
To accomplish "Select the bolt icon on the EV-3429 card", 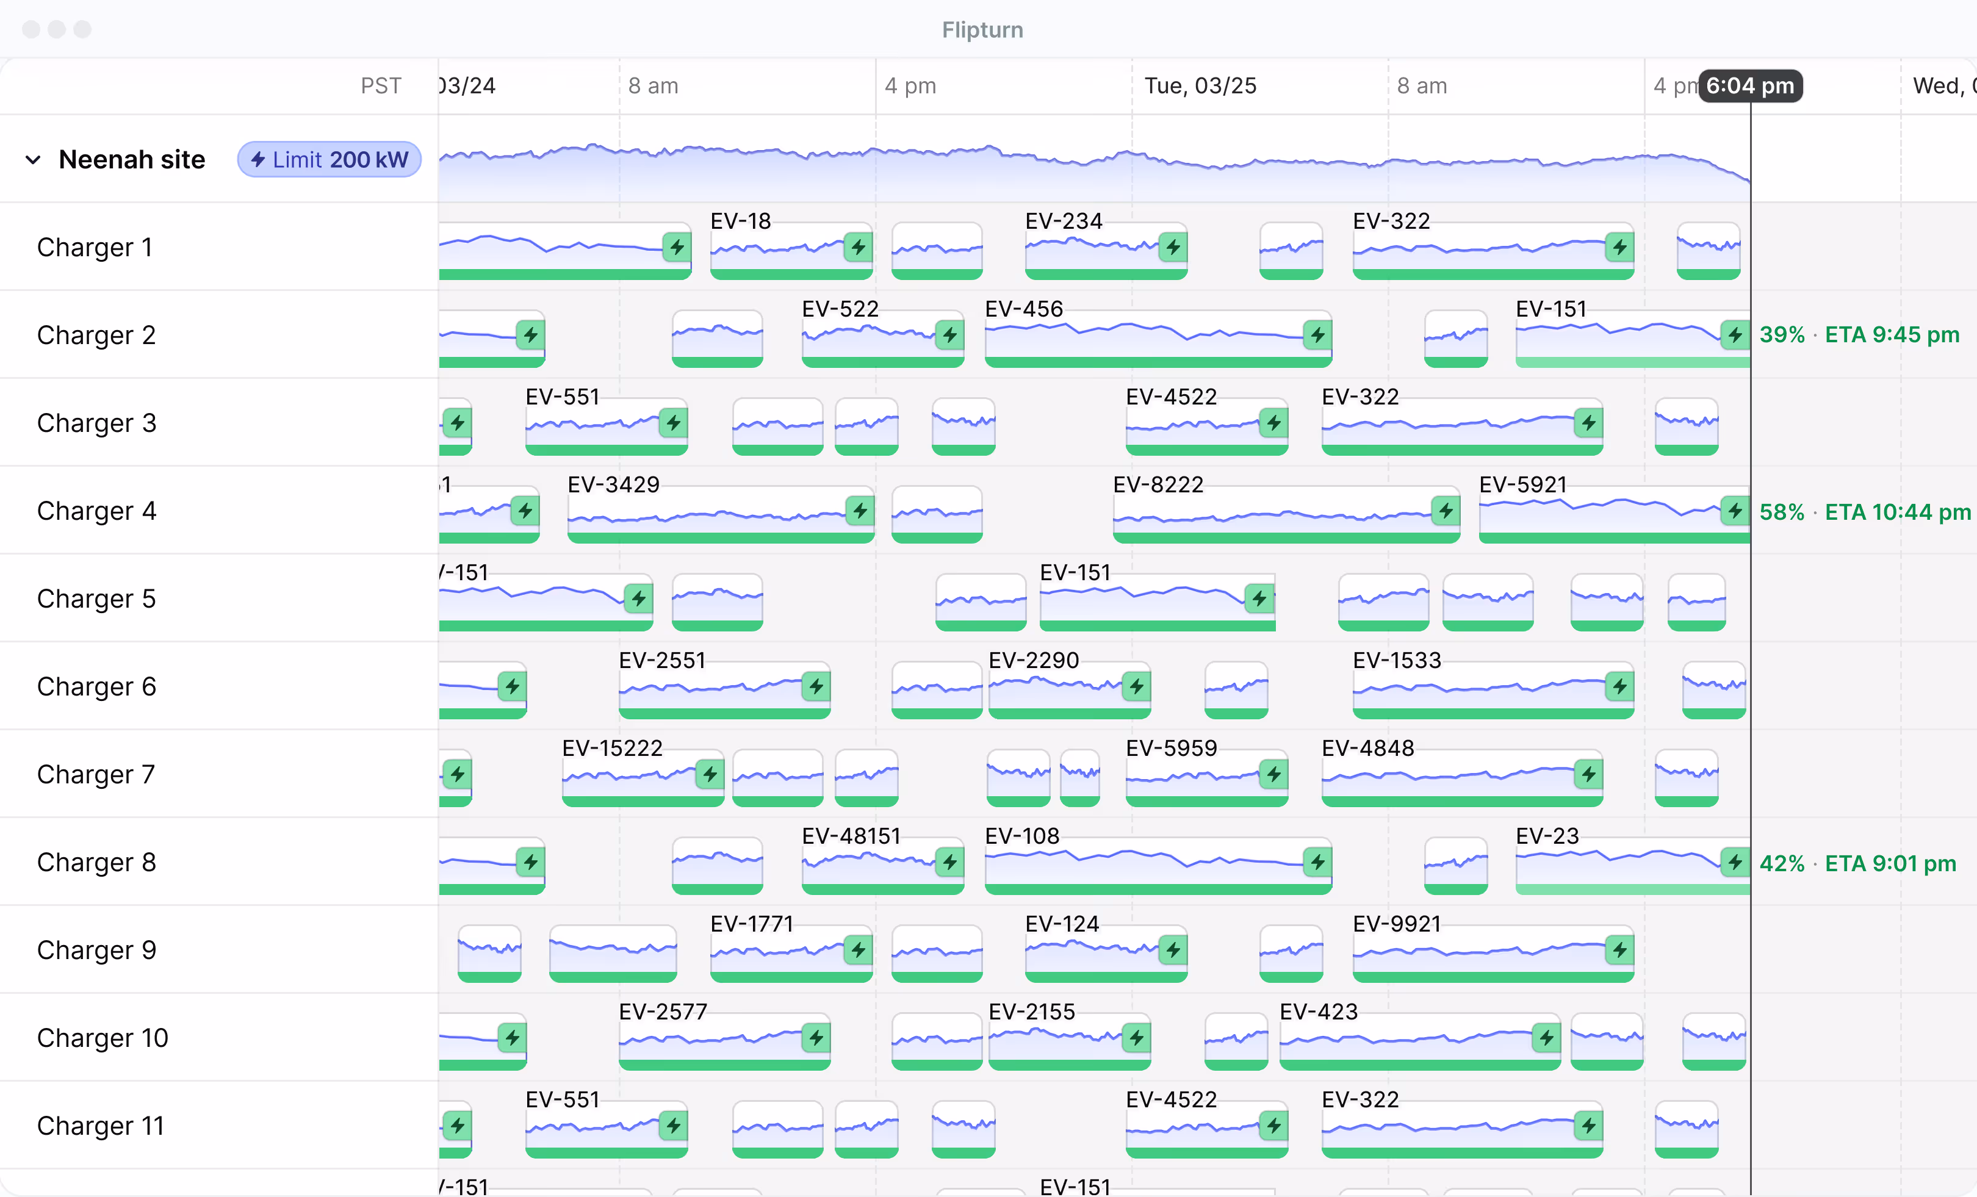I will click(x=859, y=512).
